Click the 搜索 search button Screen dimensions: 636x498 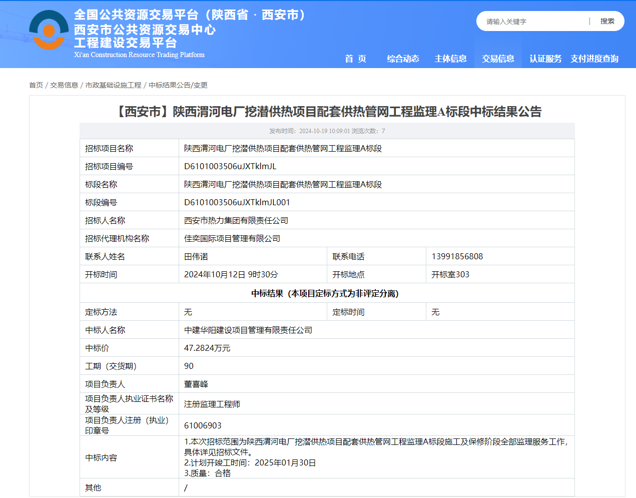click(607, 22)
